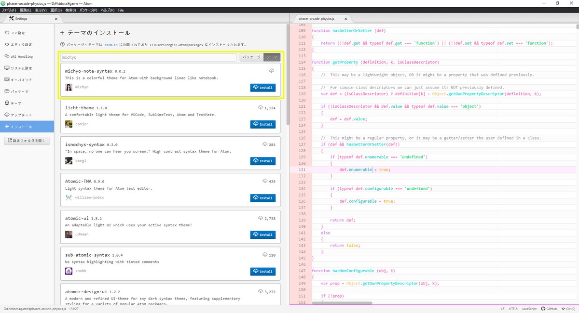This screenshot has width=579, height=313.
Task: Click the udnaan author avatar
Action: tap(69, 234)
